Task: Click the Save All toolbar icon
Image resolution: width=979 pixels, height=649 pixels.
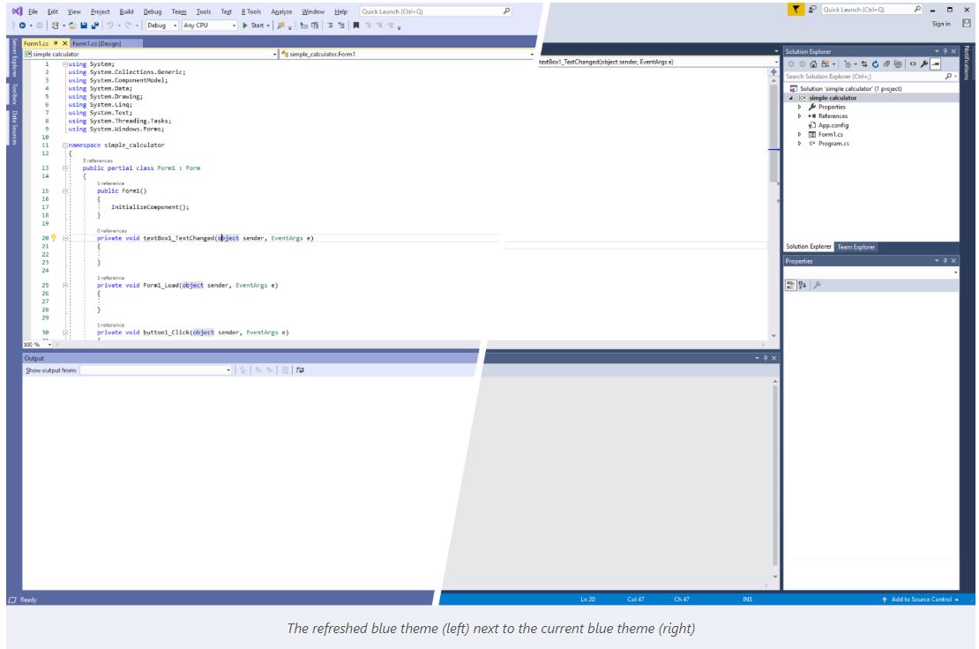Action: [95, 25]
